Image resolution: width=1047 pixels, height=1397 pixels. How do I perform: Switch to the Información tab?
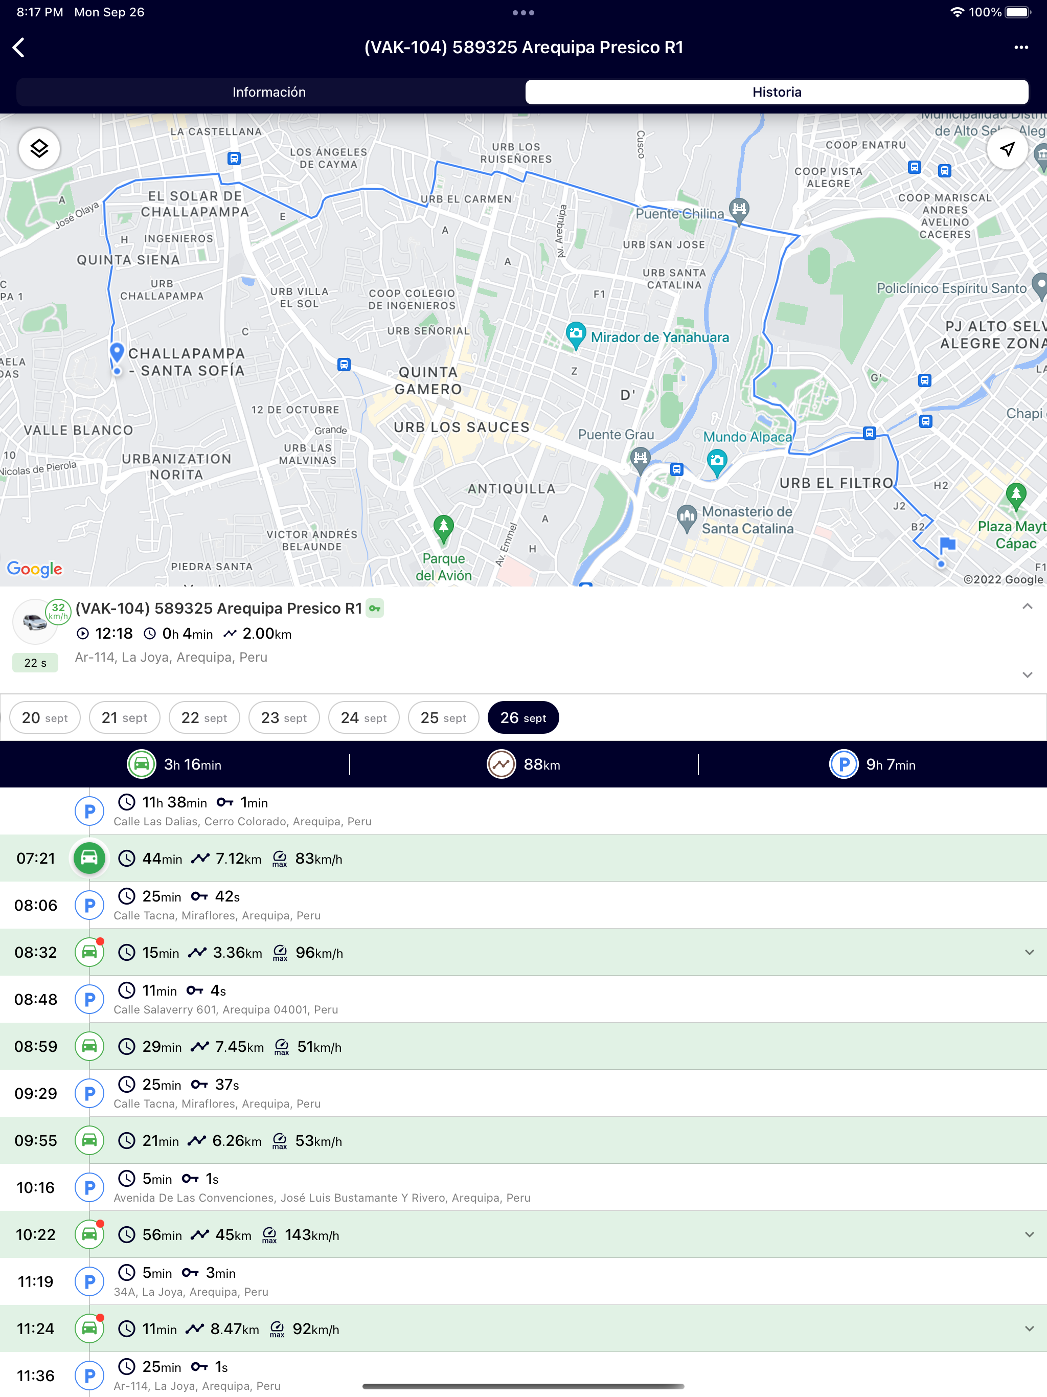click(269, 92)
